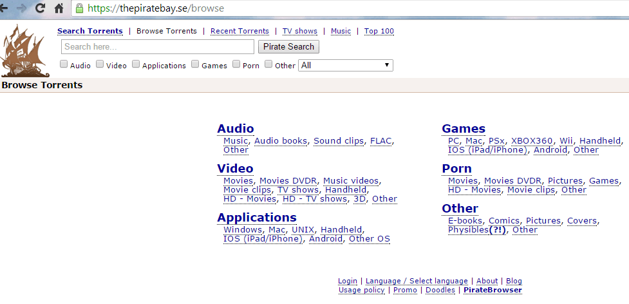Open the Promo footer link
The width and height of the screenshot is (629, 304).
click(405, 290)
